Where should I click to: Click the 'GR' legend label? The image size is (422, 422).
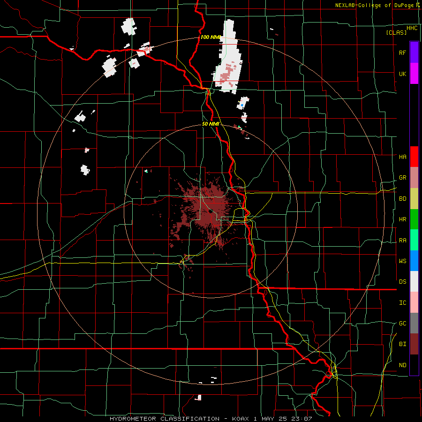click(402, 178)
